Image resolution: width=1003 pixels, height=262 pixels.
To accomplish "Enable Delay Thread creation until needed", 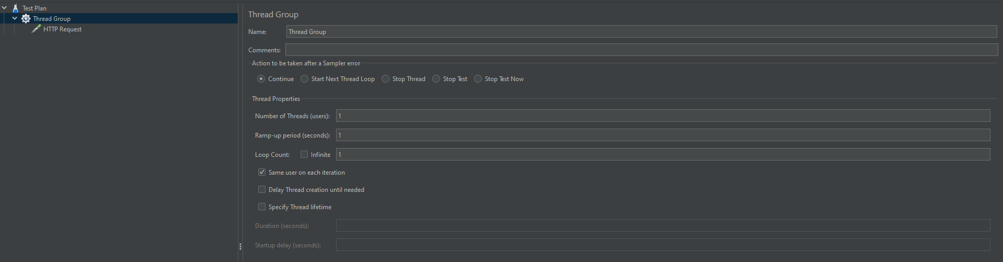I will point(262,189).
